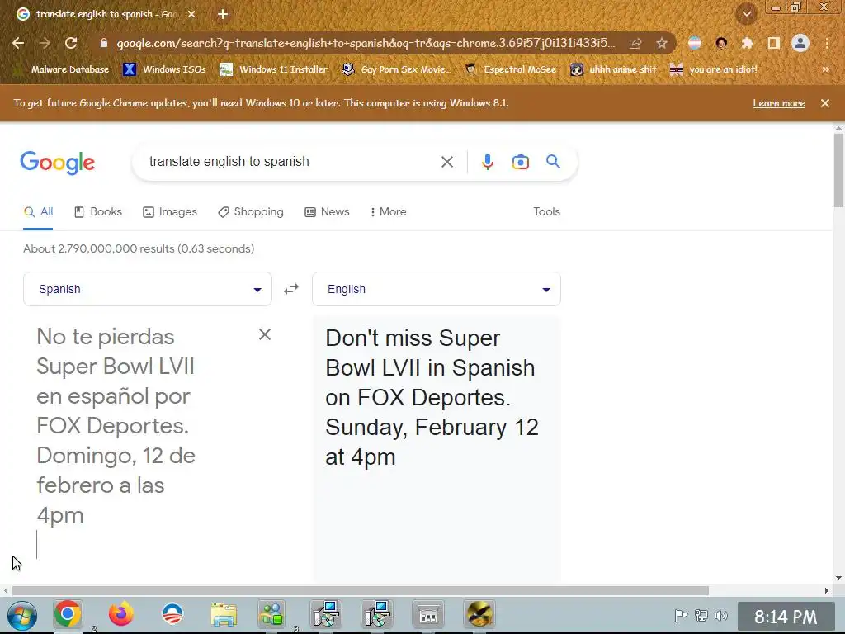The image size is (845, 634).
Task: Open the 'you are an idiot!' bookmark
Action: [714, 69]
